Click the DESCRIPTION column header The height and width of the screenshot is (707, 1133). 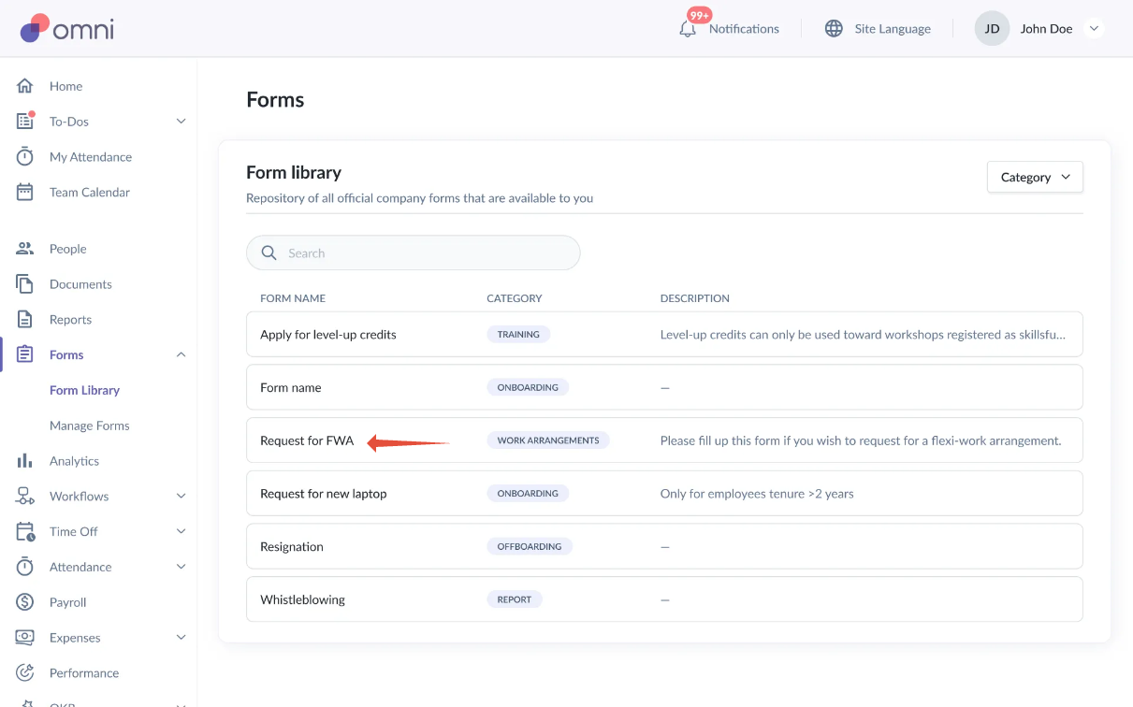pyautogui.click(x=695, y=298)
